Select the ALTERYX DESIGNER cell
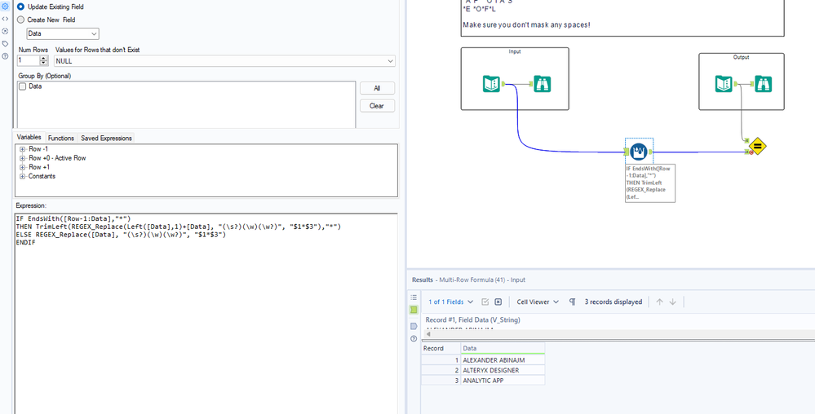This screenshot has height=414, width=815. pyautogui.click(x=503, y=370)
